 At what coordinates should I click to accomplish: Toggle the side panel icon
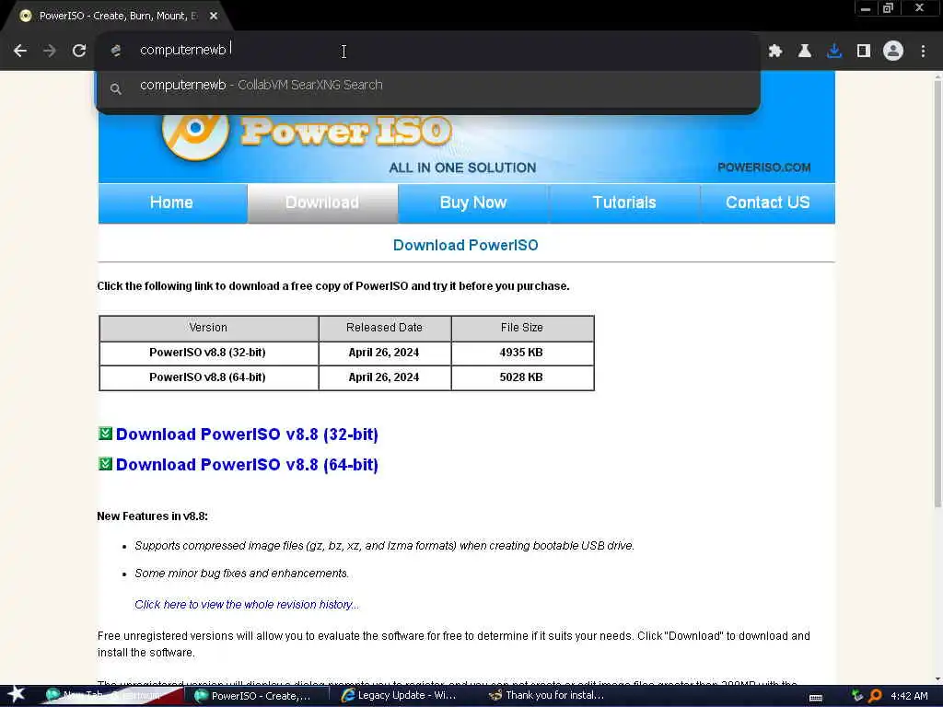(864, 52)
